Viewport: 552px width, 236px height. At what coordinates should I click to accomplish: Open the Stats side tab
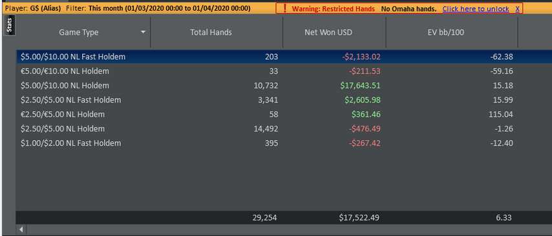(10, 26)
